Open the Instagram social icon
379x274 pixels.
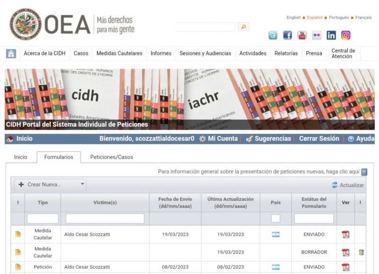(346, 35)
